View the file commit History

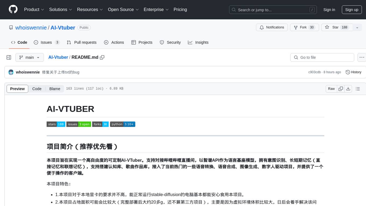pyautogui.click(x=353, y=72)
